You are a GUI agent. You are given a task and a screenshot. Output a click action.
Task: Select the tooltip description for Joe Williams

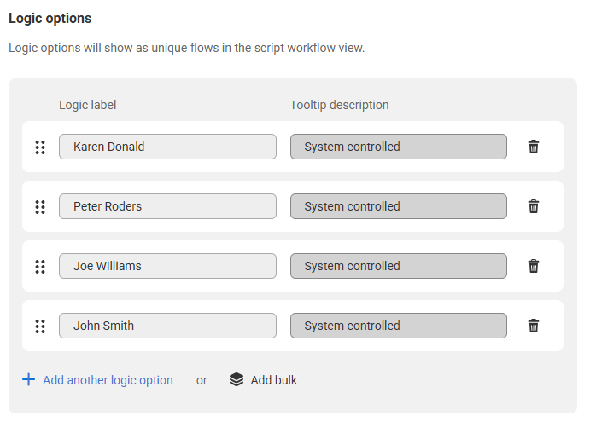click(399, 266)
